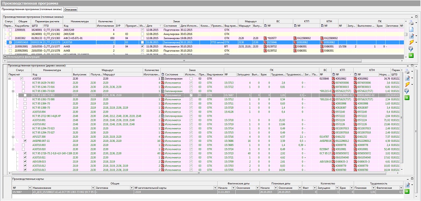Open the PDF icon next to 0155846
This screenshot has width=421, height=201.
[x=266, y=42]
